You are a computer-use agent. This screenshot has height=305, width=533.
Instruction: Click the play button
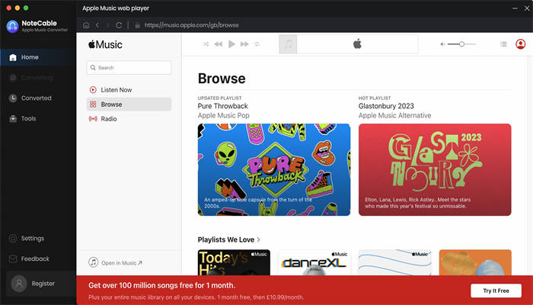coord(231,44)
